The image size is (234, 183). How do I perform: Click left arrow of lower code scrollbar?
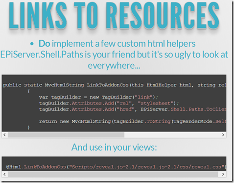click(x=4, y=174)
